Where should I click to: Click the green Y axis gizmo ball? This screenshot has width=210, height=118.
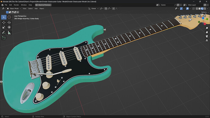point(207,19)
